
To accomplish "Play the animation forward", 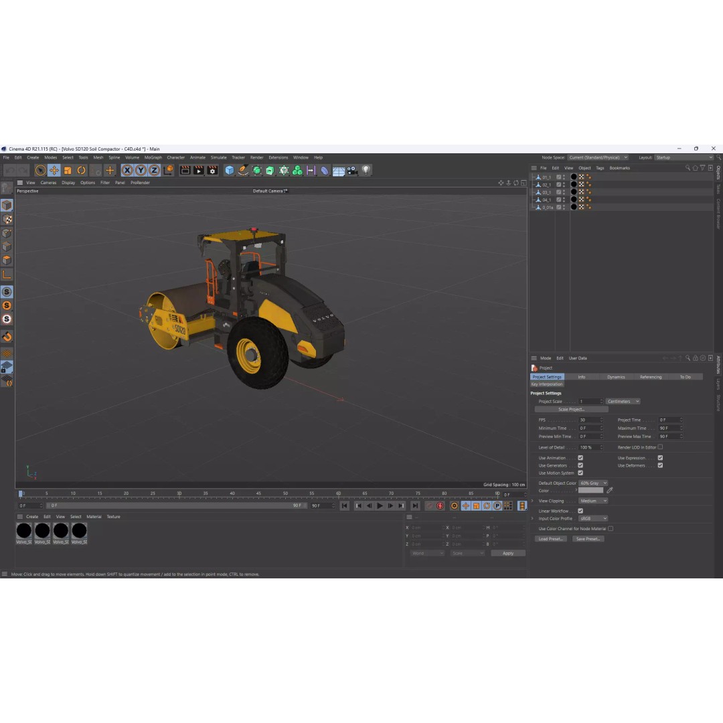I will [380, 506].
